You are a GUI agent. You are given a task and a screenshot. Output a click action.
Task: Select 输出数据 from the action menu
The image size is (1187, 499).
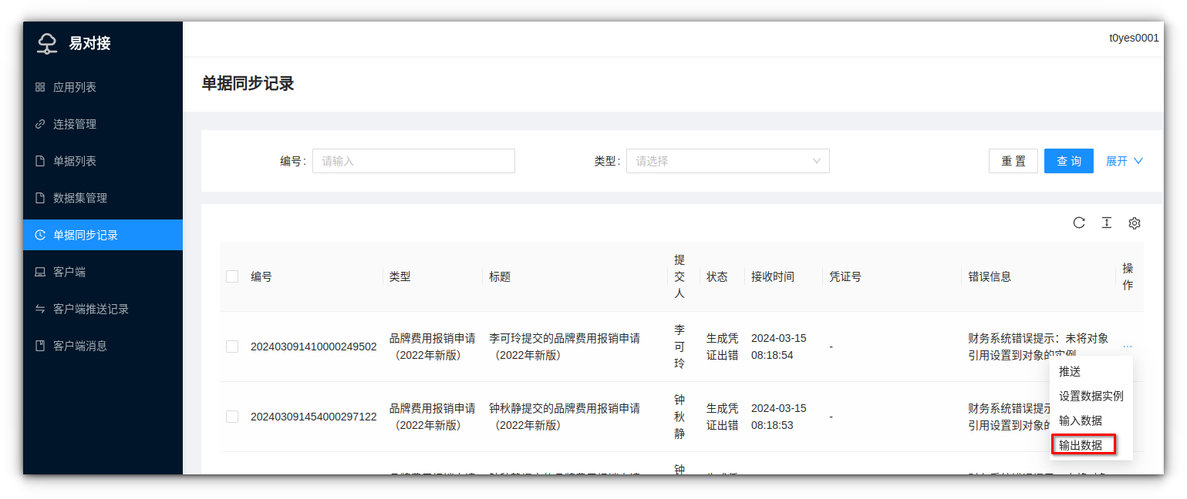click(1081, 445)
